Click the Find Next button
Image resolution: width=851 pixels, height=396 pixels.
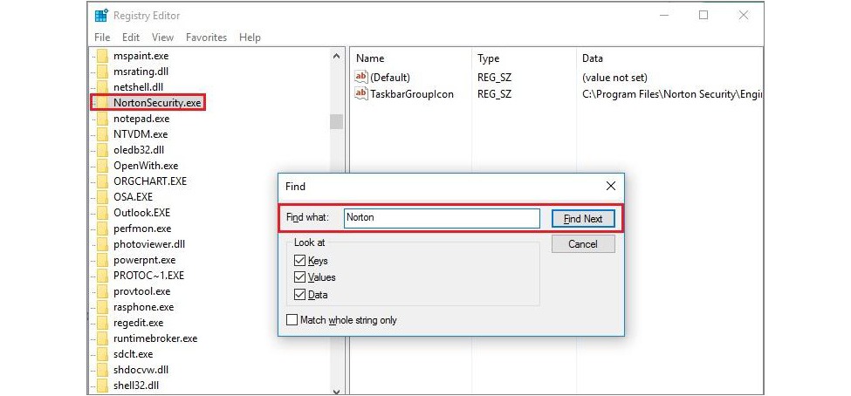[x=583, y=219]
